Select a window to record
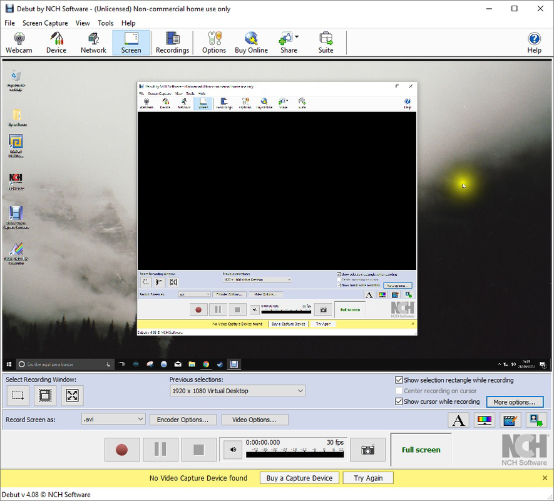This screenshot has height=501, width=554. 45,395
